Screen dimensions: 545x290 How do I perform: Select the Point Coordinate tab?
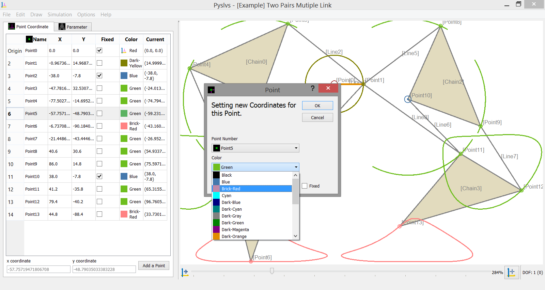point(29,27)
